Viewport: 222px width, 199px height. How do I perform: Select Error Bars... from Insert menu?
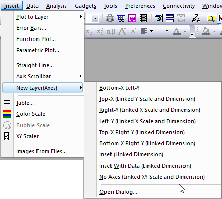point(31,28)
